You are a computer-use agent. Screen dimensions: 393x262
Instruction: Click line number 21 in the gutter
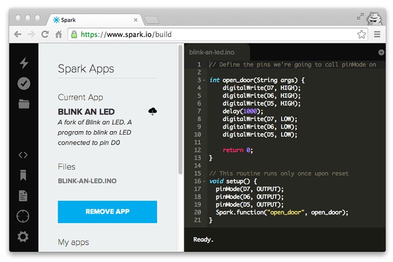coord(198,220)
